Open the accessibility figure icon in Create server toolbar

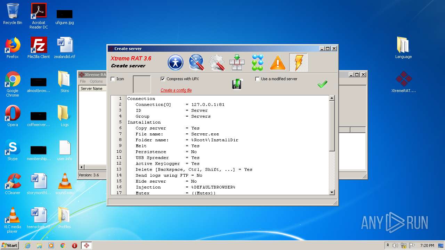(x=176, y=62)
